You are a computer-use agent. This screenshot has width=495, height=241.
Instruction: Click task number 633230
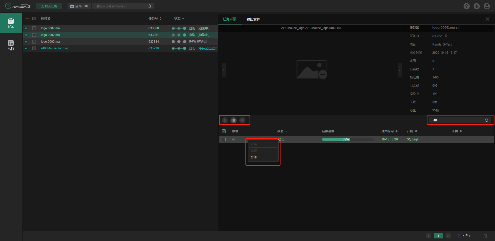154,48
